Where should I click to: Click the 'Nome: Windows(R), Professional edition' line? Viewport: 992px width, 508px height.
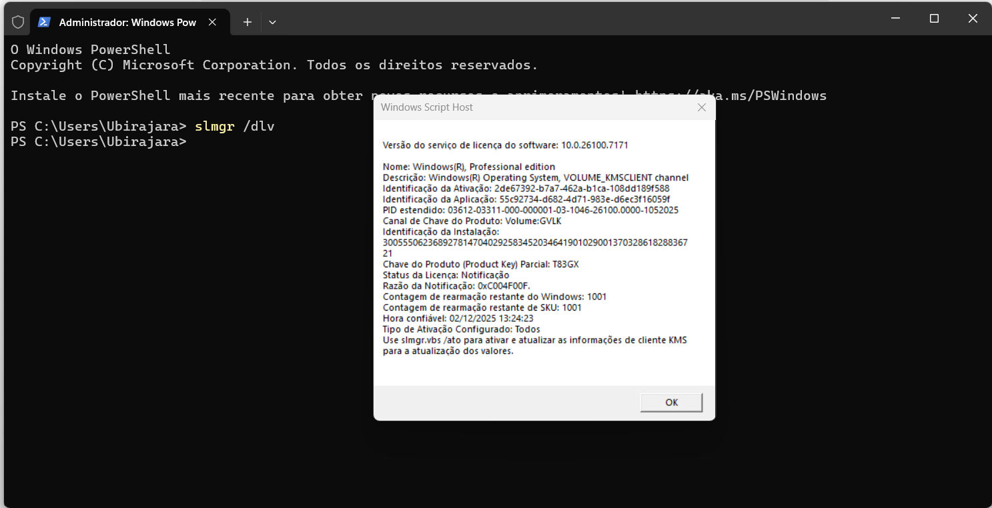coord(469,167)
